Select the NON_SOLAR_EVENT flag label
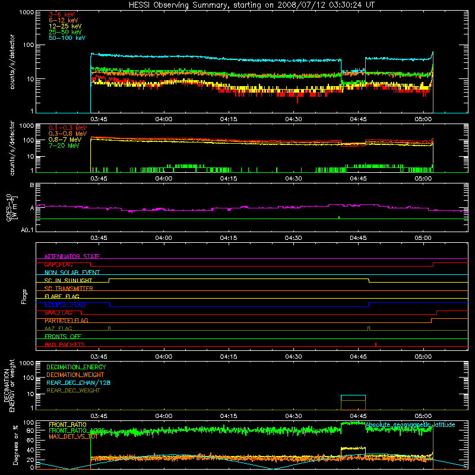 coord(72,273)
